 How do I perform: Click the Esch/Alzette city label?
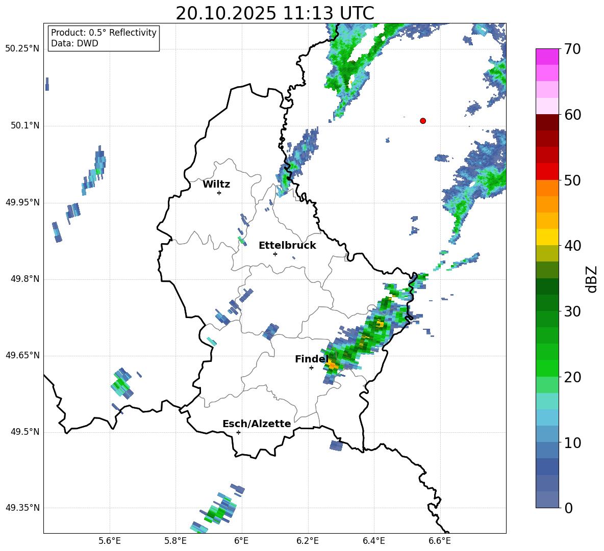point(257,424)
